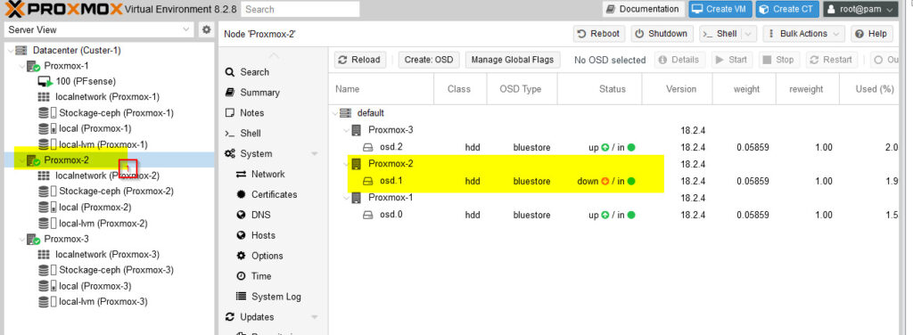
Task: Click the Proxmox-2 host icon in OSD table
Action: coord(357,164)
